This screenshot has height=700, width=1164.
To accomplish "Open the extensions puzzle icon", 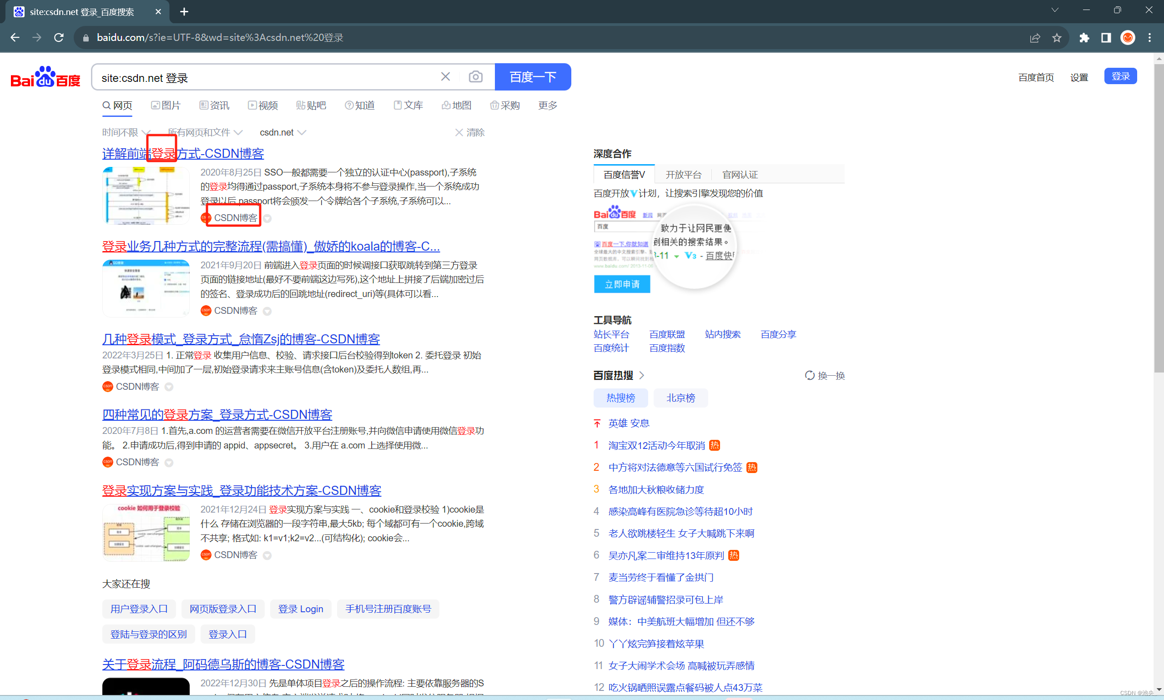I will pos(1084,38).
